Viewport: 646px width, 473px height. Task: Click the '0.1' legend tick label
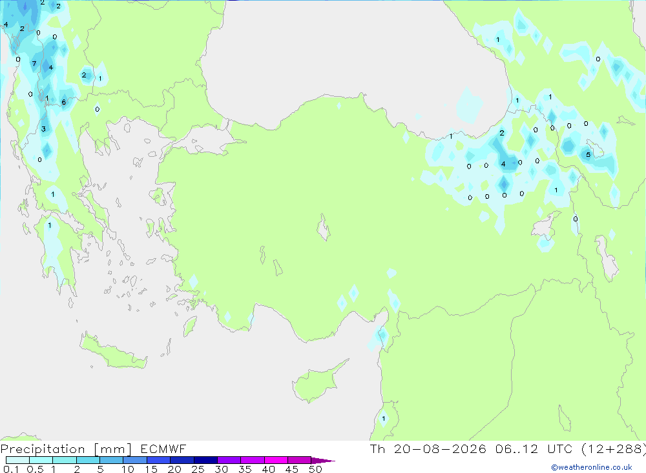(12, 469)
